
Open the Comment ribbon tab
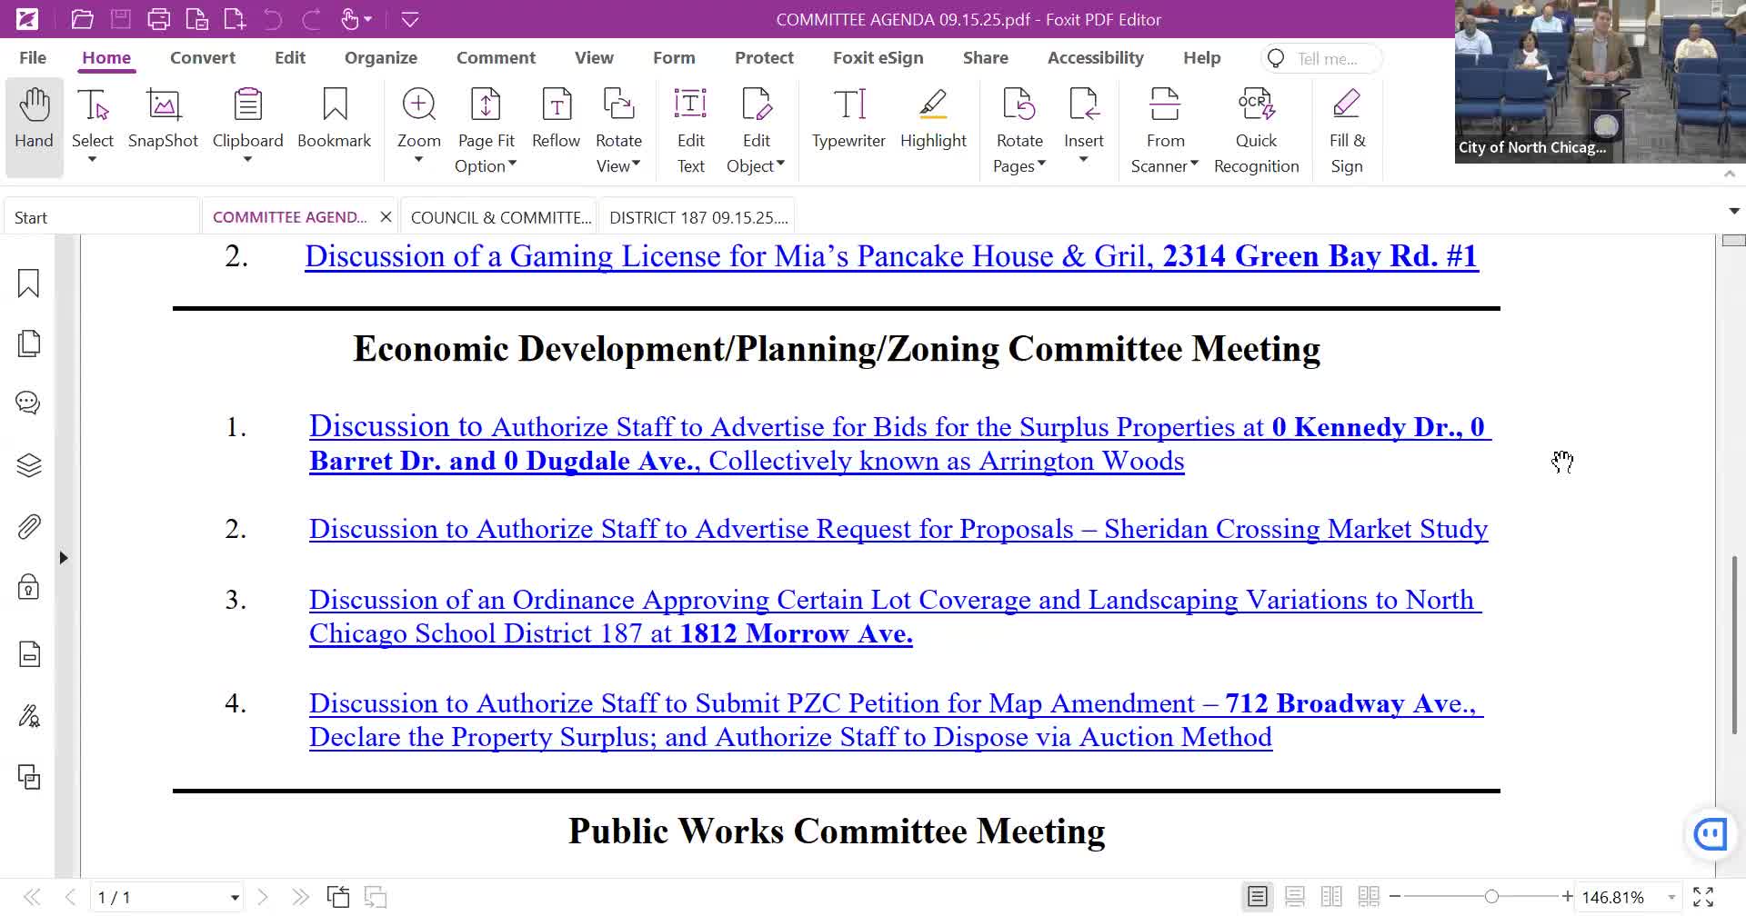coord(496,57)
